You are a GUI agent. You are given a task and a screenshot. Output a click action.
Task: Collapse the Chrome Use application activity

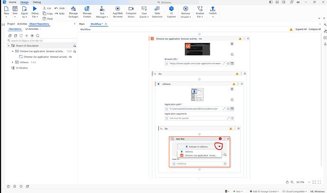[x=248, y=38]
